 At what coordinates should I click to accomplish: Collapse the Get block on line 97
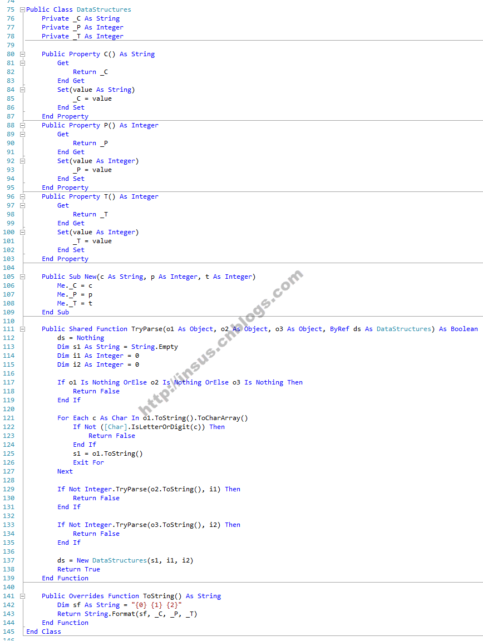pyautogui.click(x=22, y=206)
